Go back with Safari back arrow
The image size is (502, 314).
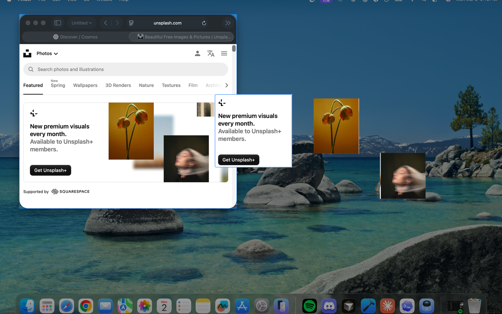click(106, 23)
